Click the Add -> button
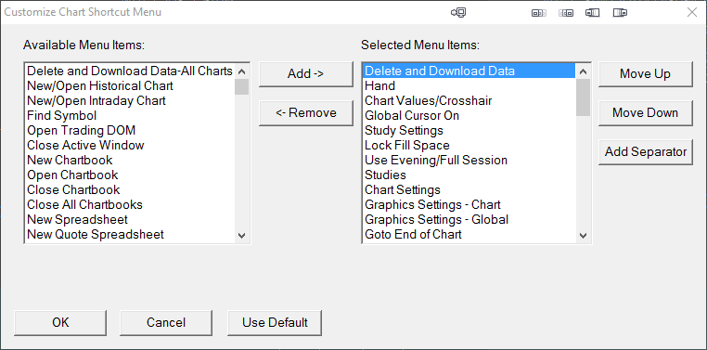This screenshot has width=707, height=350. [x=305, y=74]
